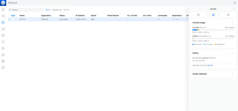Filter the device list by APs (1)
Screen dimensions: 238x111
pos(66,10)
